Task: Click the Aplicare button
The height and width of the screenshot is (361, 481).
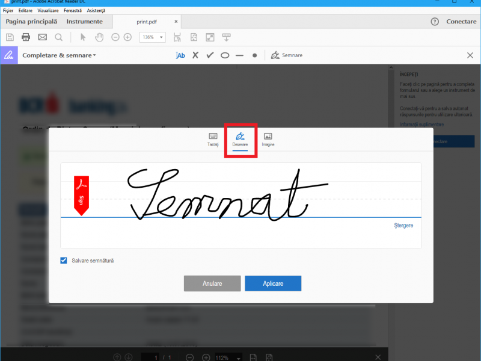Action: click(x=273, y=283)
